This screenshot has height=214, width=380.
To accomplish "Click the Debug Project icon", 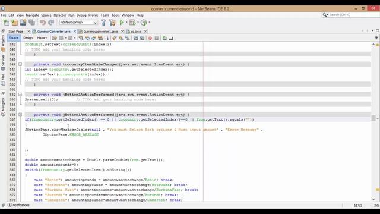I will click(132, 23).
